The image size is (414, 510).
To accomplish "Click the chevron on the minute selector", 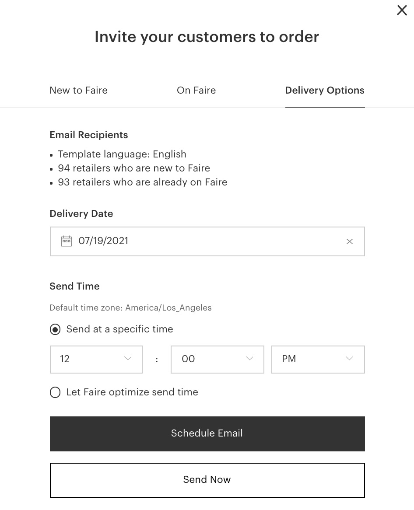I will pyautogui.click(x=249, y=359).
